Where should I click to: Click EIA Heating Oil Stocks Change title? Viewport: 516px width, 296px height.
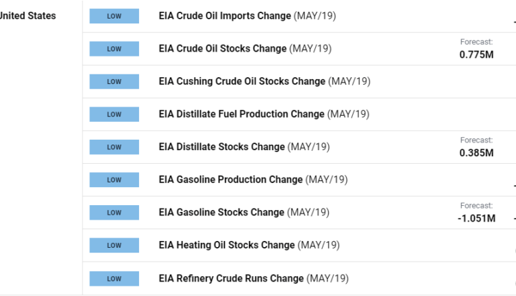click(226, 245)
